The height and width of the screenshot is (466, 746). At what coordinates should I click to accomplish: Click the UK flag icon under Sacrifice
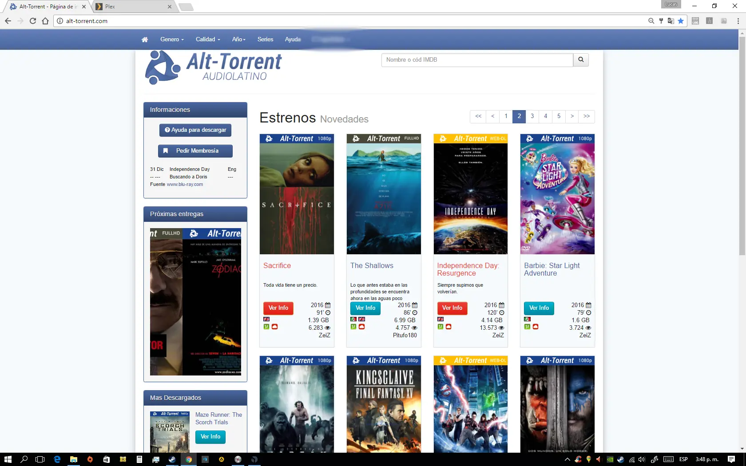point(266,319)
